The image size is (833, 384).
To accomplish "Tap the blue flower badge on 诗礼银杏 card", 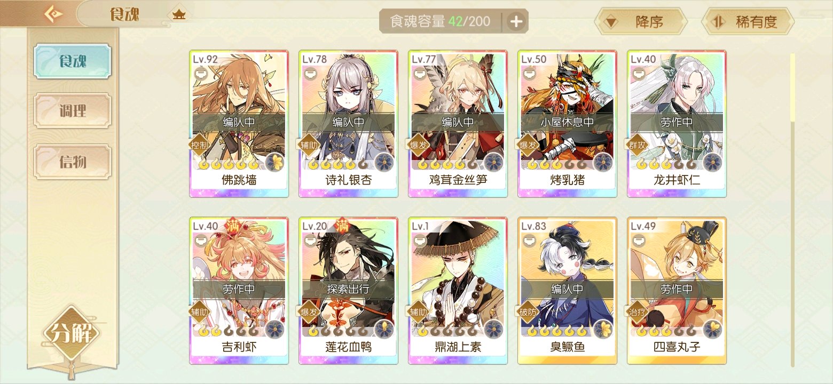I will (384, 162).
